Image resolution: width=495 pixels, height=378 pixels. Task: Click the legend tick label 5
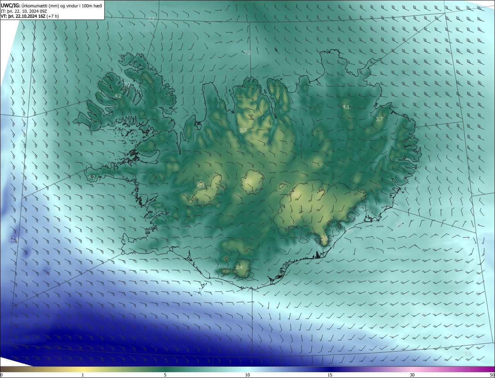click(x=165, y=375)
